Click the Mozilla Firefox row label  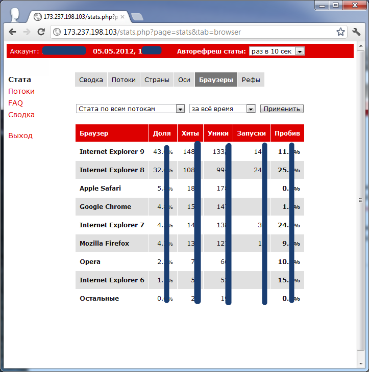(x=104, y=244)
